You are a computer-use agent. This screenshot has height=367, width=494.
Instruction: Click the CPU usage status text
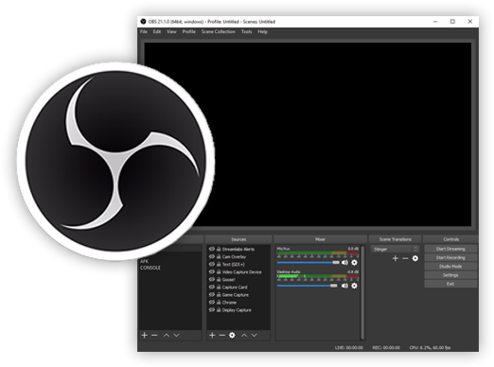coord(430,347)
